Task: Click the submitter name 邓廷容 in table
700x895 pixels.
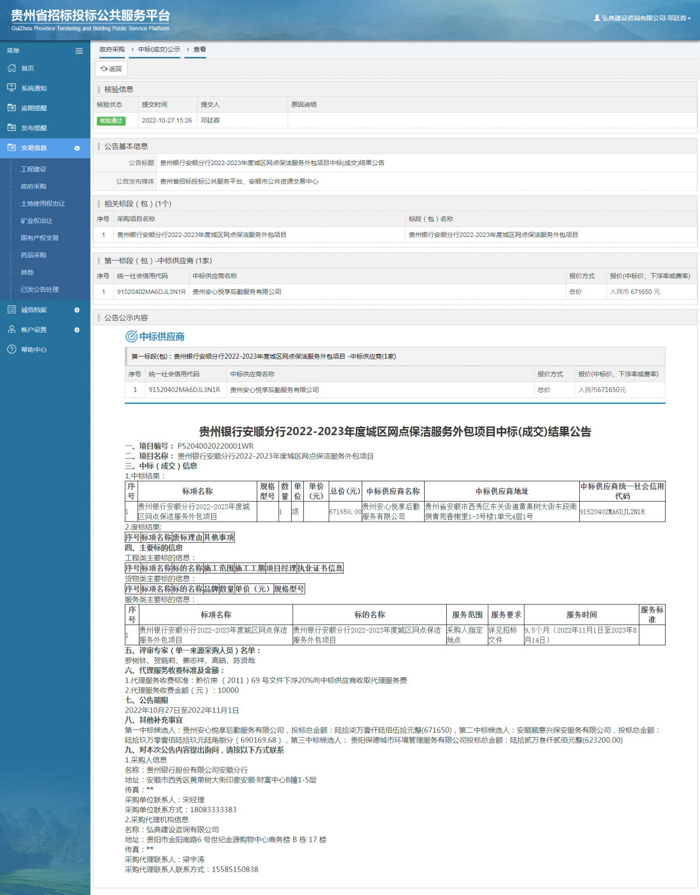Action: tap(210, 120)
